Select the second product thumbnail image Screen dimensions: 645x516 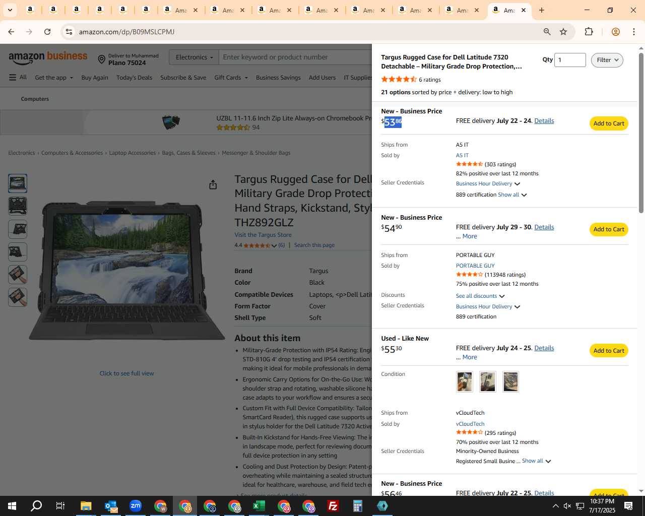tap(18, 206)
